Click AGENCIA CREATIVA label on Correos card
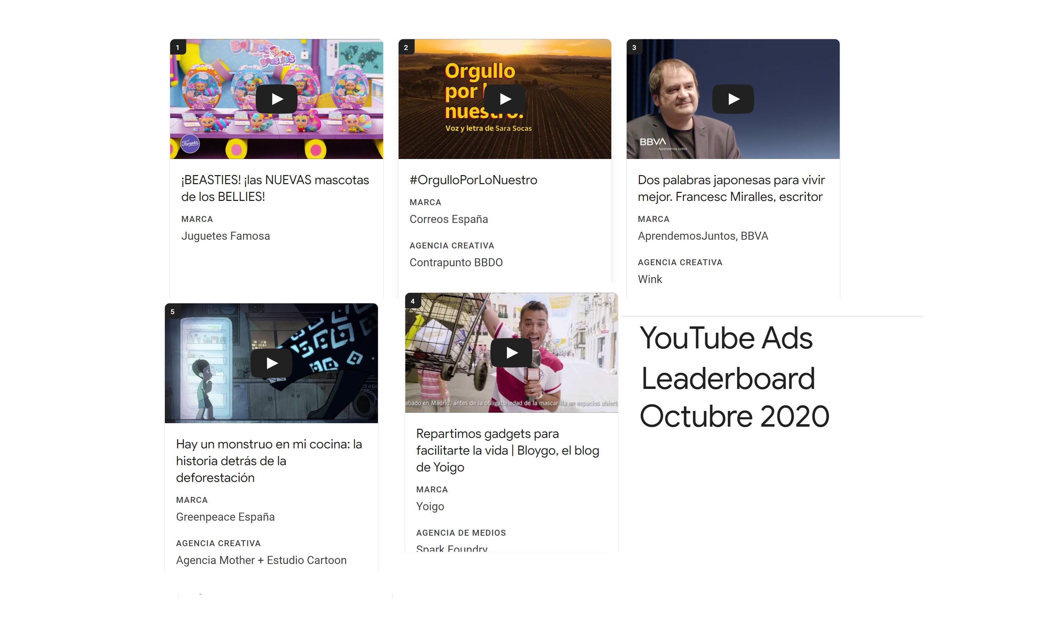1064x622 pixels. 452,246
